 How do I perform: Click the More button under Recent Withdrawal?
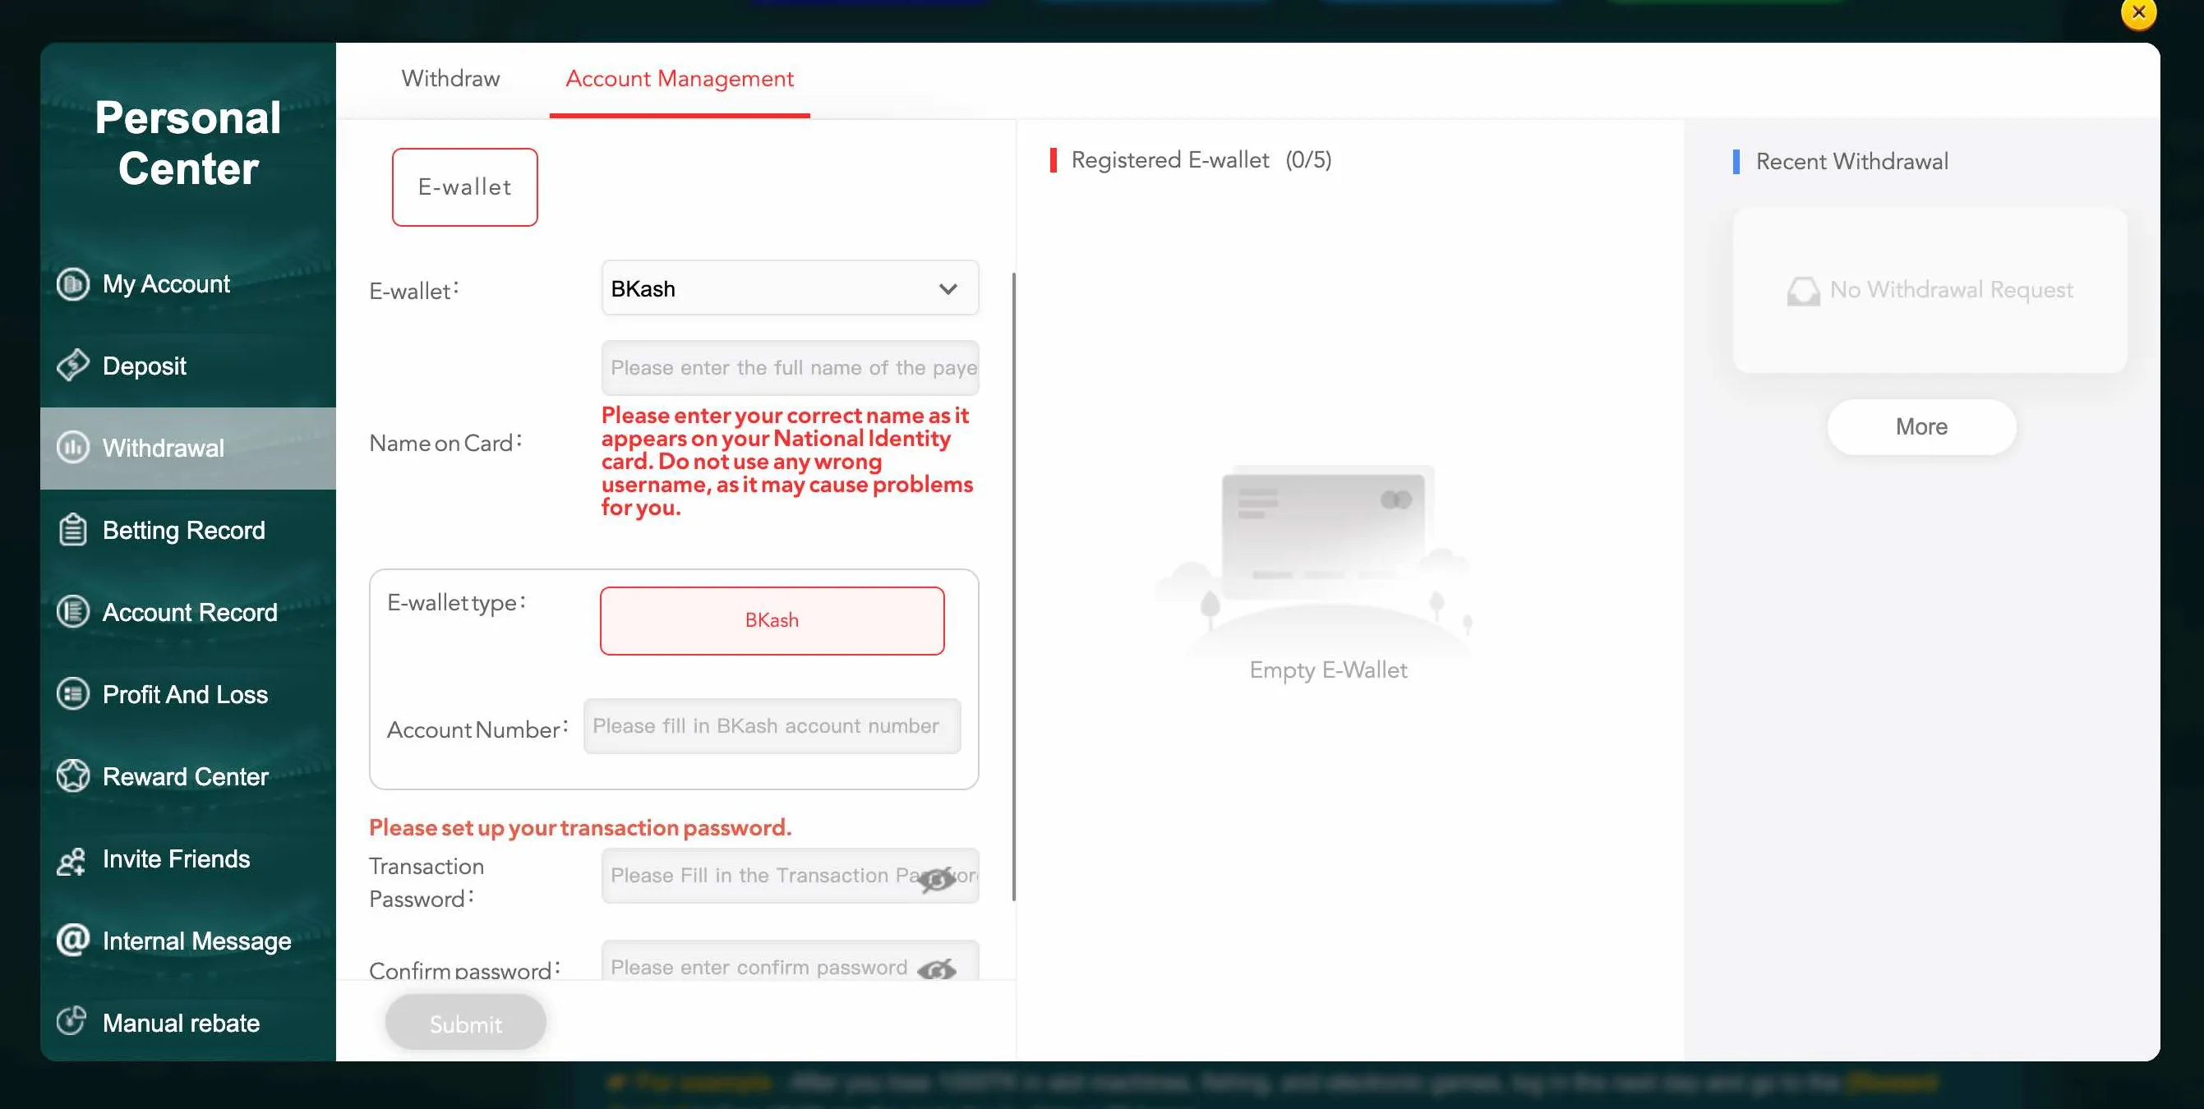click(1921, 426)
